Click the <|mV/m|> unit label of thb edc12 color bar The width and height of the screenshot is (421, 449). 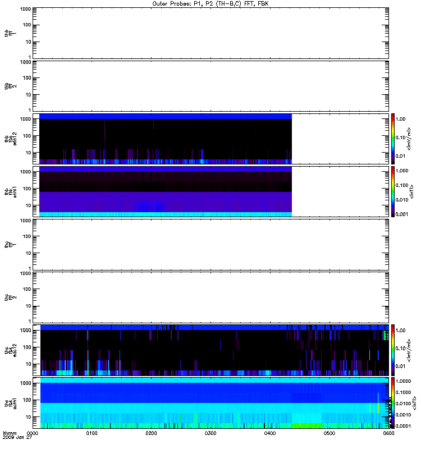409,139
